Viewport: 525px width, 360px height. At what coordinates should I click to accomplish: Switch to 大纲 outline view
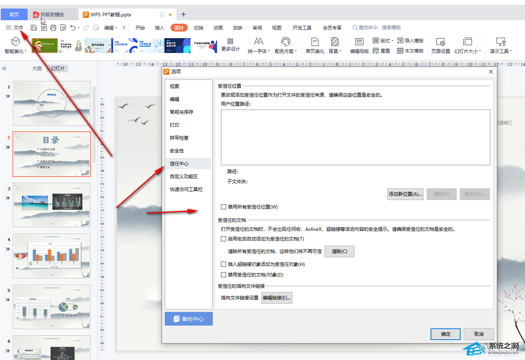pos(37,69)
